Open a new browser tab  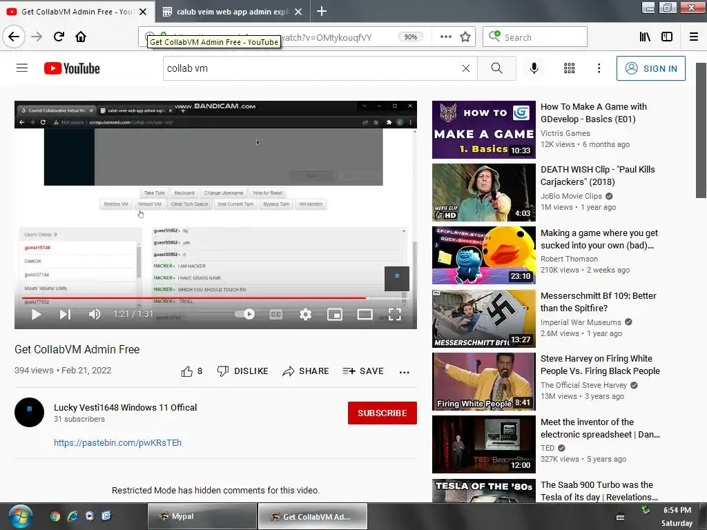[322, 11]
